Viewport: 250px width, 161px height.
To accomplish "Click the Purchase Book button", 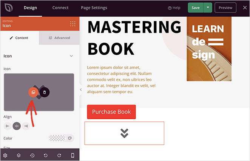I will pos(111,112).
